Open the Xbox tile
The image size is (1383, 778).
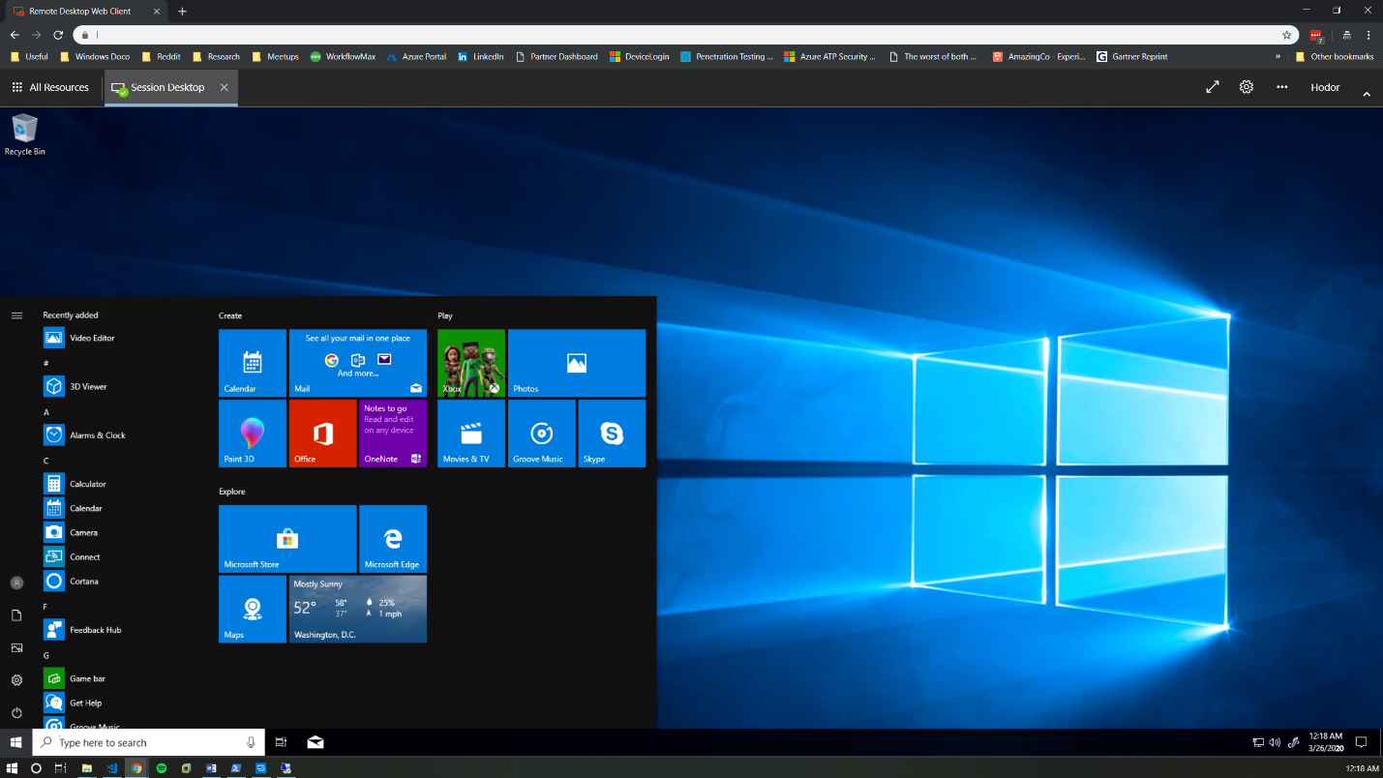[471, 363]
